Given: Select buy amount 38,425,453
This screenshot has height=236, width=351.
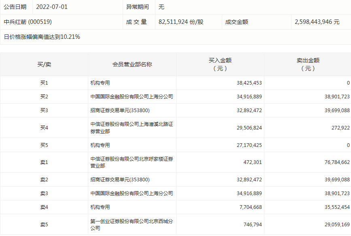Looking at the screenshot, I should coord(249,83).
